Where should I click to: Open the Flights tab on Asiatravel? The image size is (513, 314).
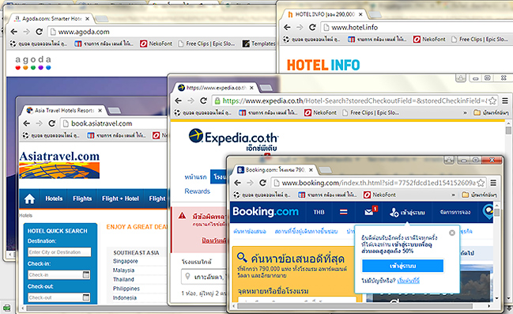point(82,199)
